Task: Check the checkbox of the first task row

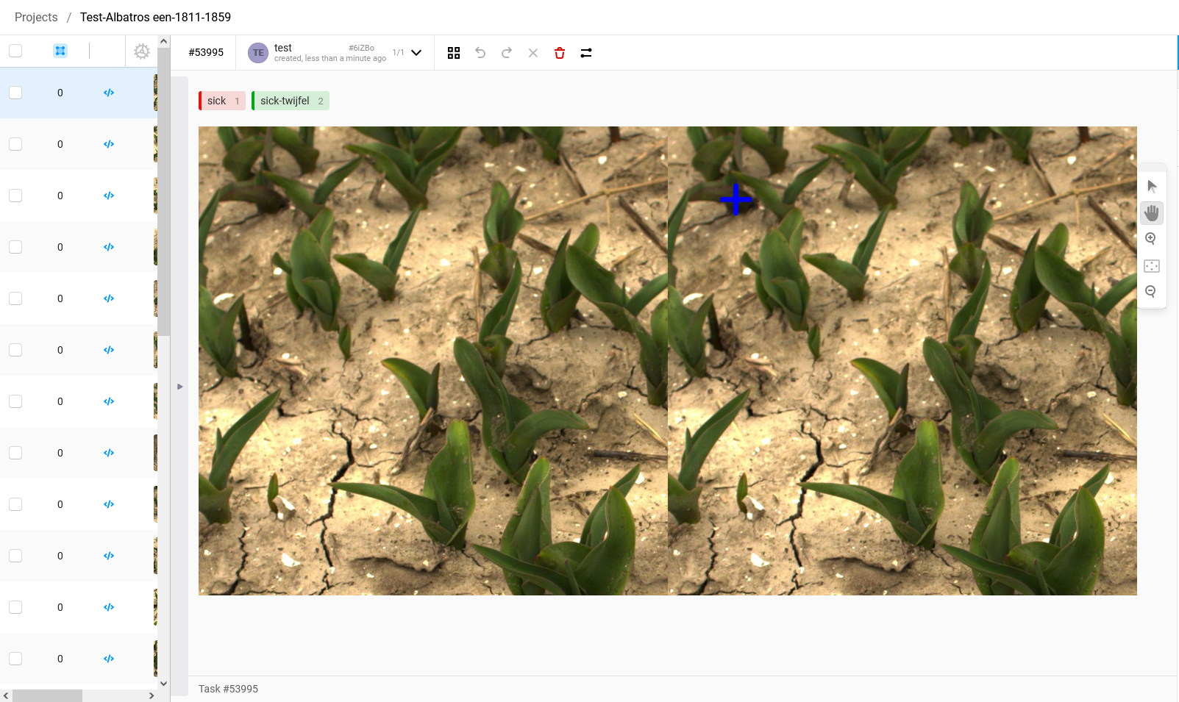Action: (x=15, y=93)
